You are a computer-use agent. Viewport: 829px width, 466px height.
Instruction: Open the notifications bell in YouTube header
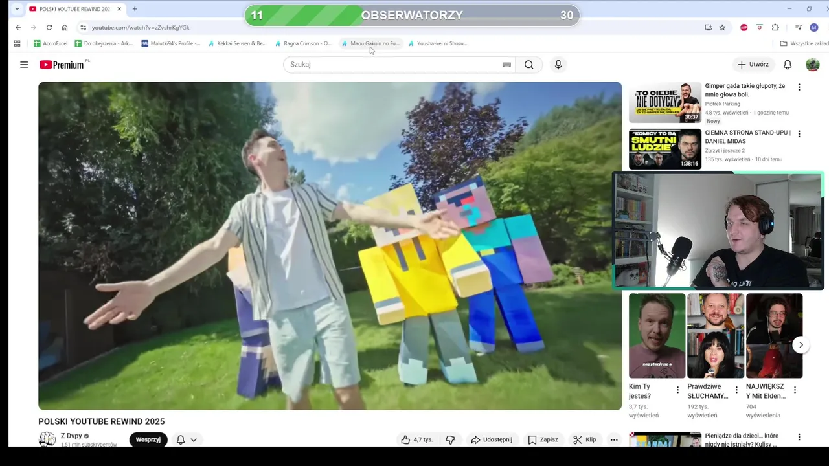click(x=788, y=65)
